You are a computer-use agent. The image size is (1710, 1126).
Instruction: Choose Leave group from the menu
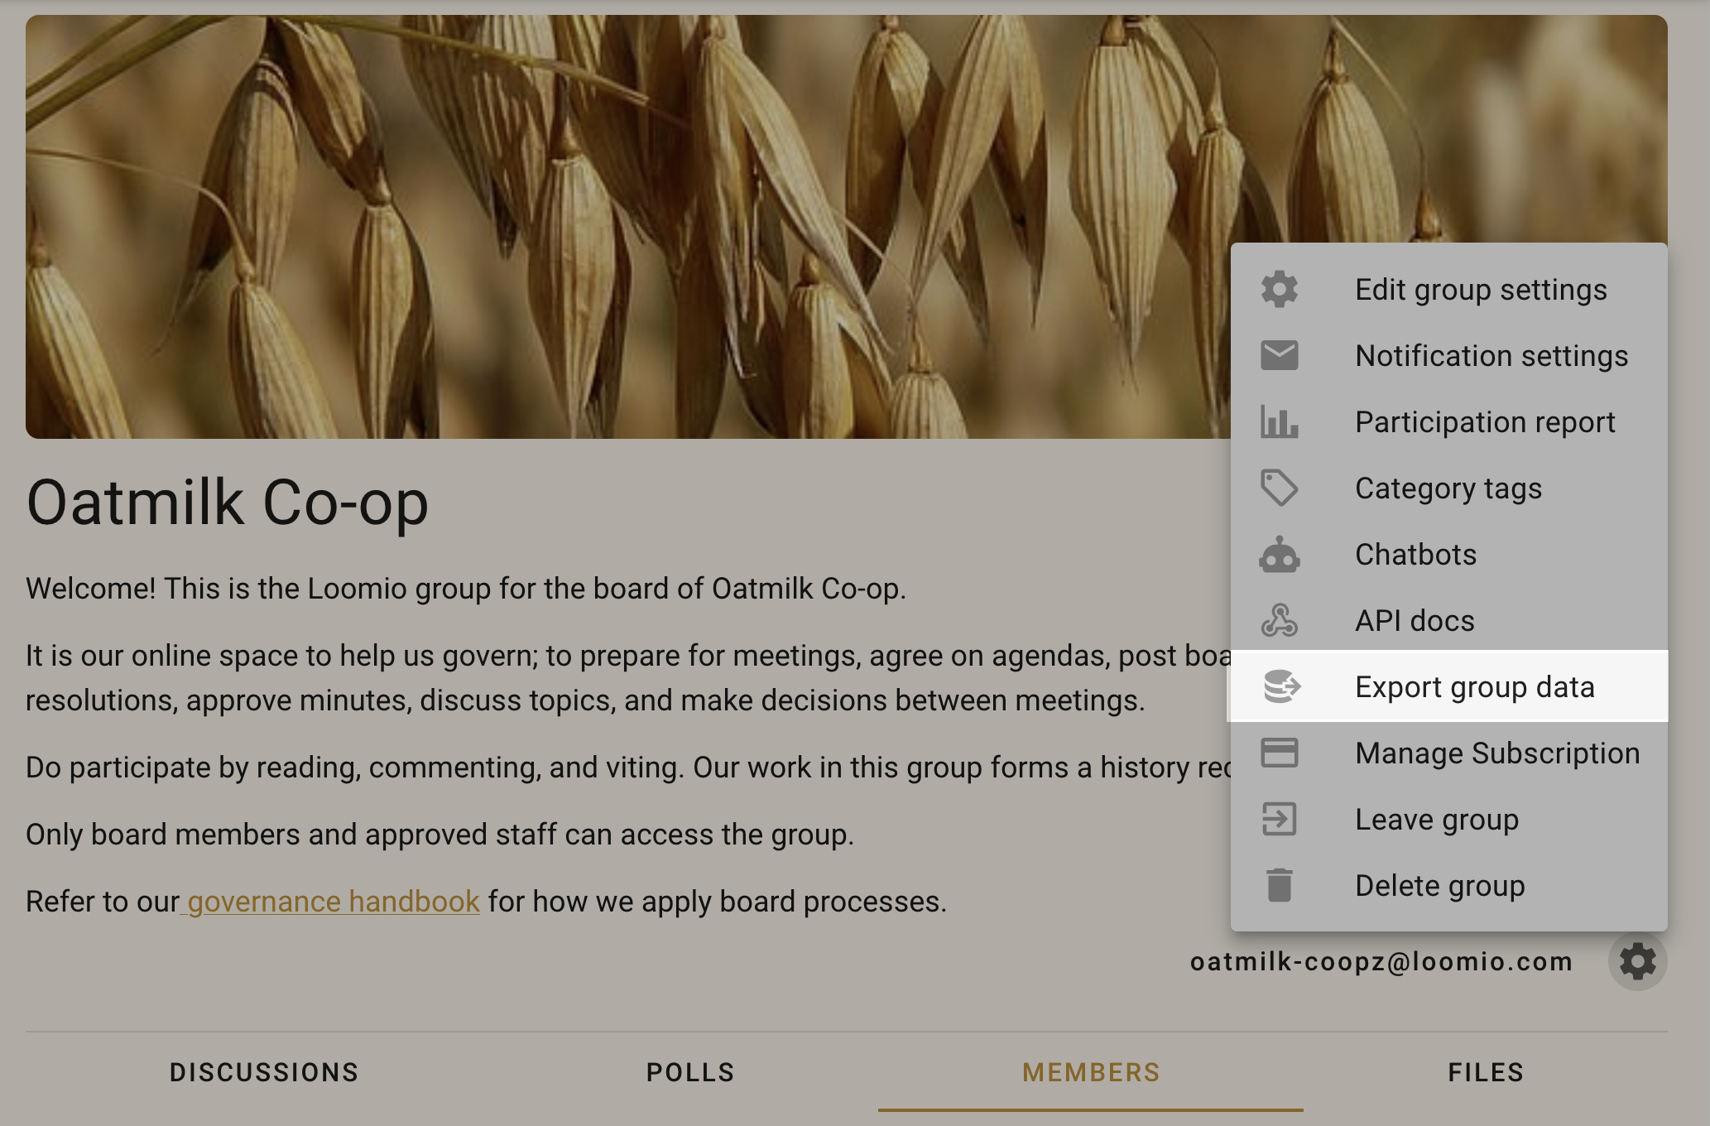click(1448, 819)
